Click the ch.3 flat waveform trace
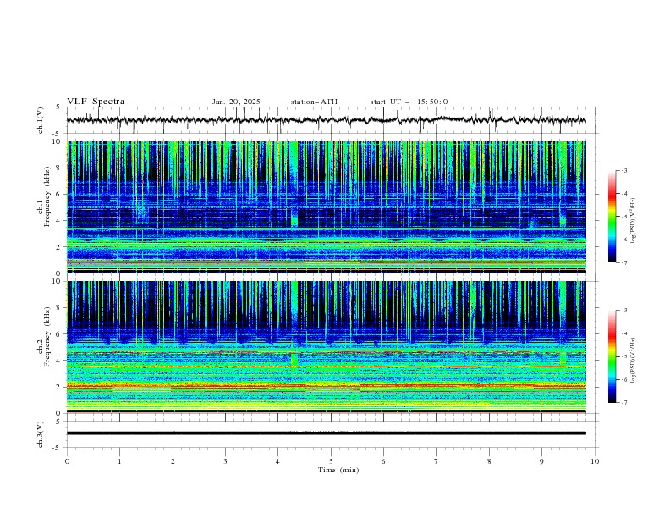This screenshot has height=518, width=670. 326,433
